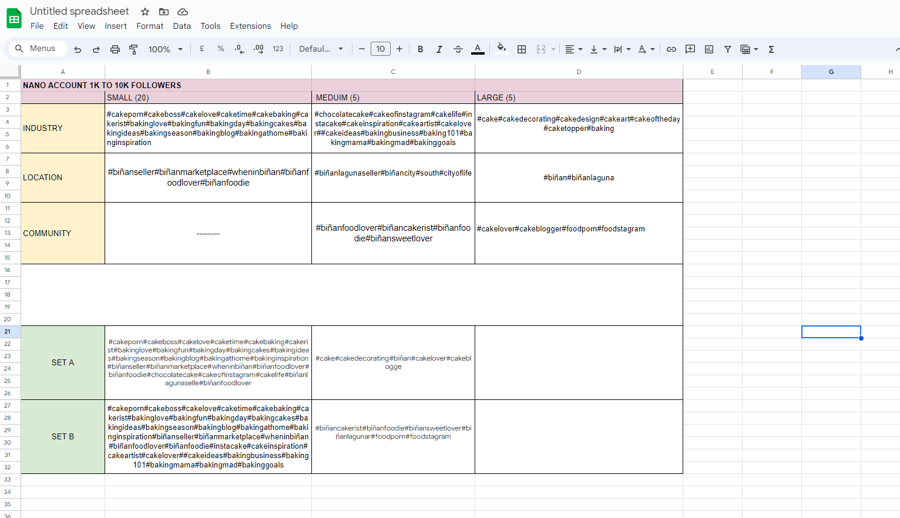
Task: Decrease font size with minus button
Action: tap(362, 49)
